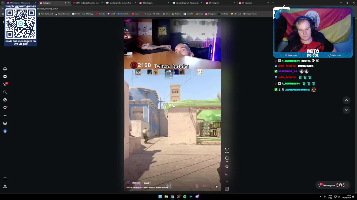357x200 pixels.
Task: Open the Reels icon in the Instagram sidebar
Action: [5, 77]
